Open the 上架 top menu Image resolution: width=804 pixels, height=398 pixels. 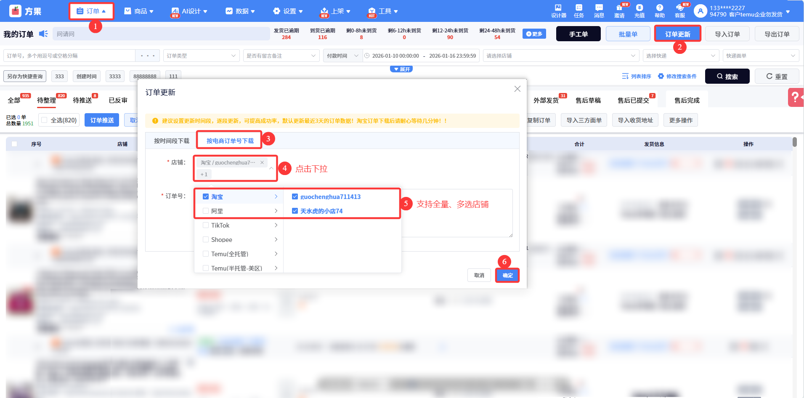(x=335, y=11)
